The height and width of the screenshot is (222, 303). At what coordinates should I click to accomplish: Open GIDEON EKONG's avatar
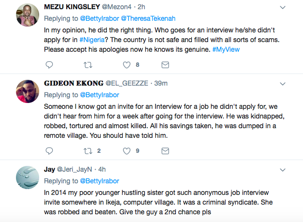click(28, 91)
